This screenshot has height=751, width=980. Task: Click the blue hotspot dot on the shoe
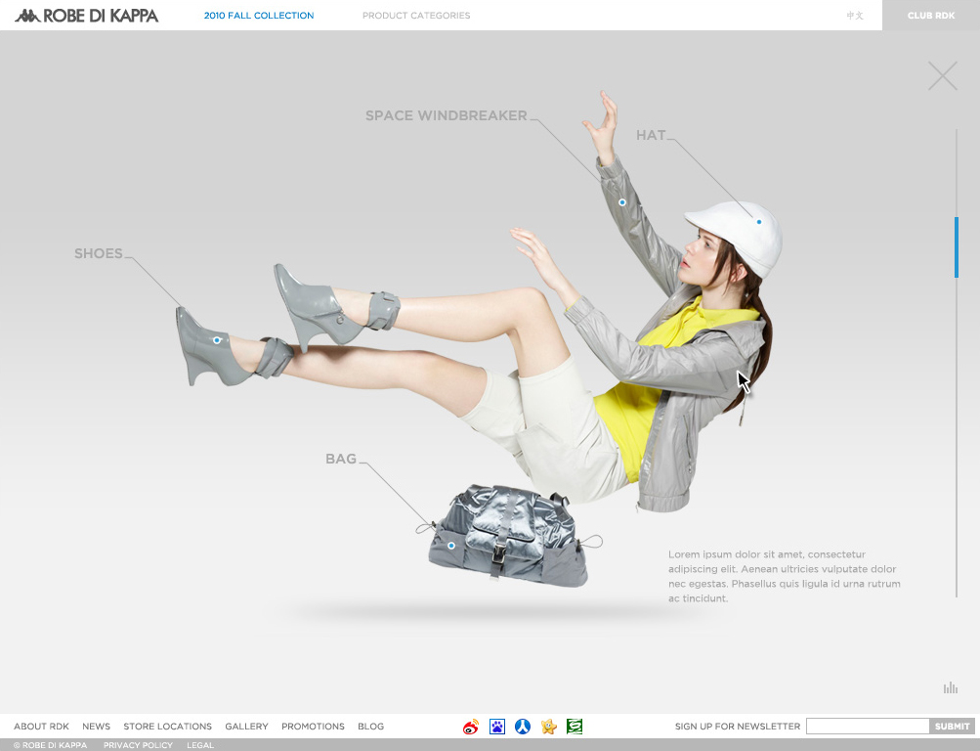tap(217, 340)
